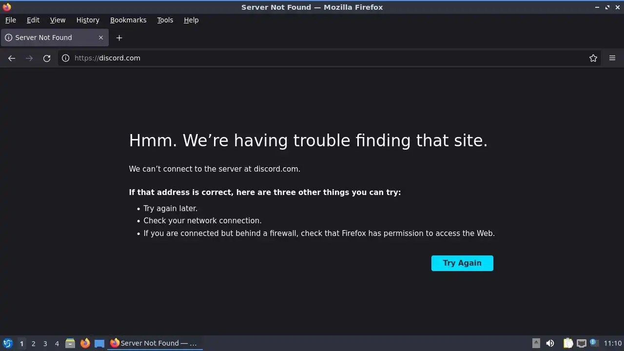Image resolution: width=624 pixels, height=351 pixels.
Task: Open the Help menu
Action: (191, 20)
